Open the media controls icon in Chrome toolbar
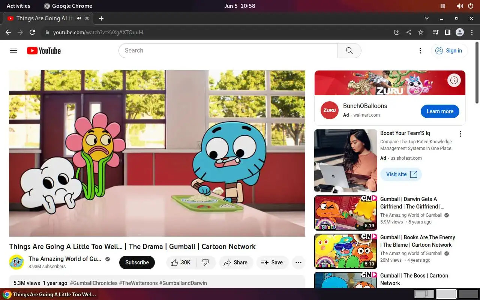The width and height of the screenshot is (480, 300). click(x=435, y=32)
